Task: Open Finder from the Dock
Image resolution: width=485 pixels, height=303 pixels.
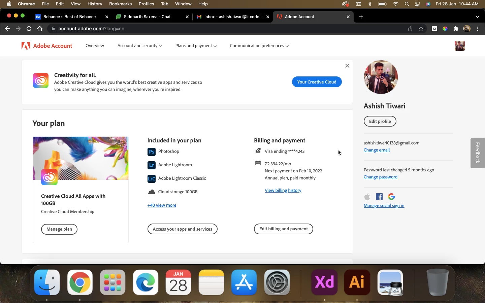Action: tap(47, 282)
